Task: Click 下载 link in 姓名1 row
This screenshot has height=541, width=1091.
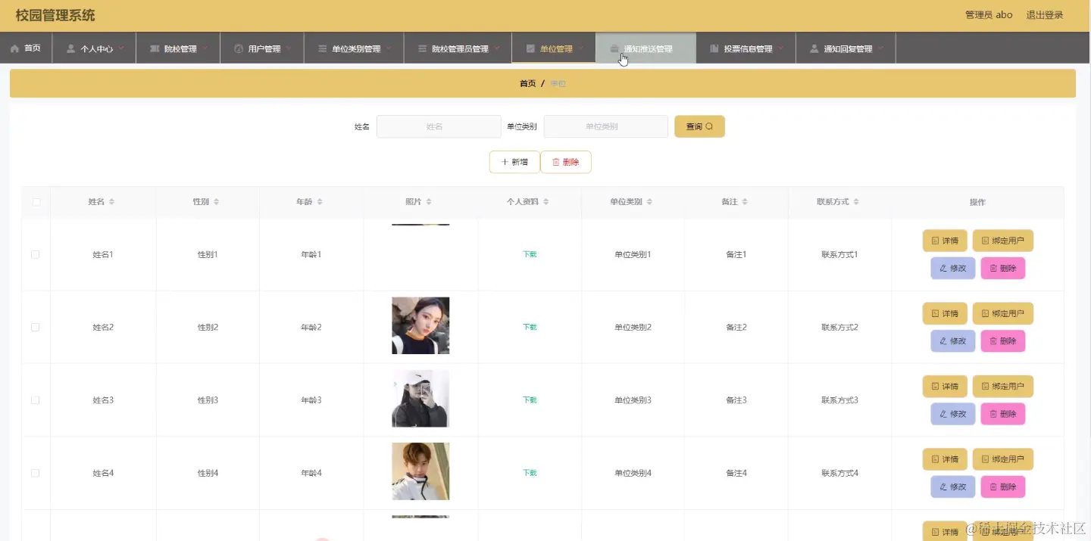Action: [x=530, y=254]
